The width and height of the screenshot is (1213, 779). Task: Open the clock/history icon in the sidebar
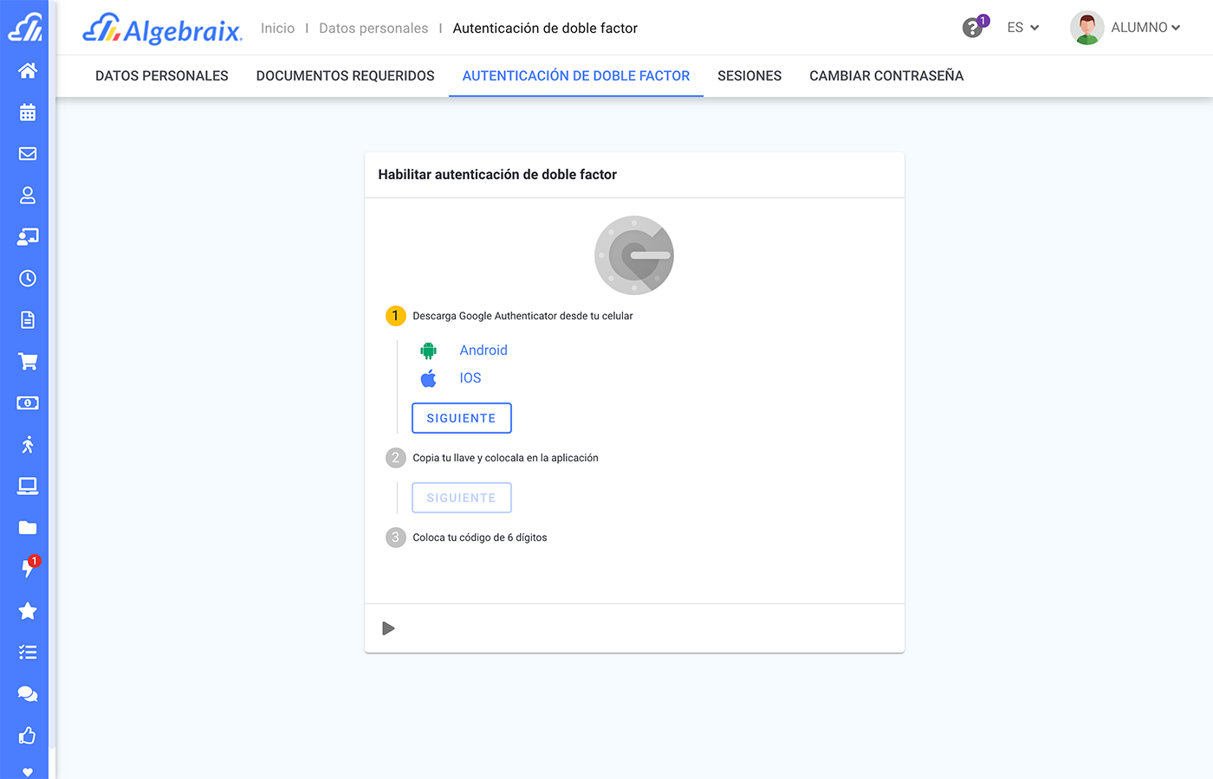click(26, 278)
